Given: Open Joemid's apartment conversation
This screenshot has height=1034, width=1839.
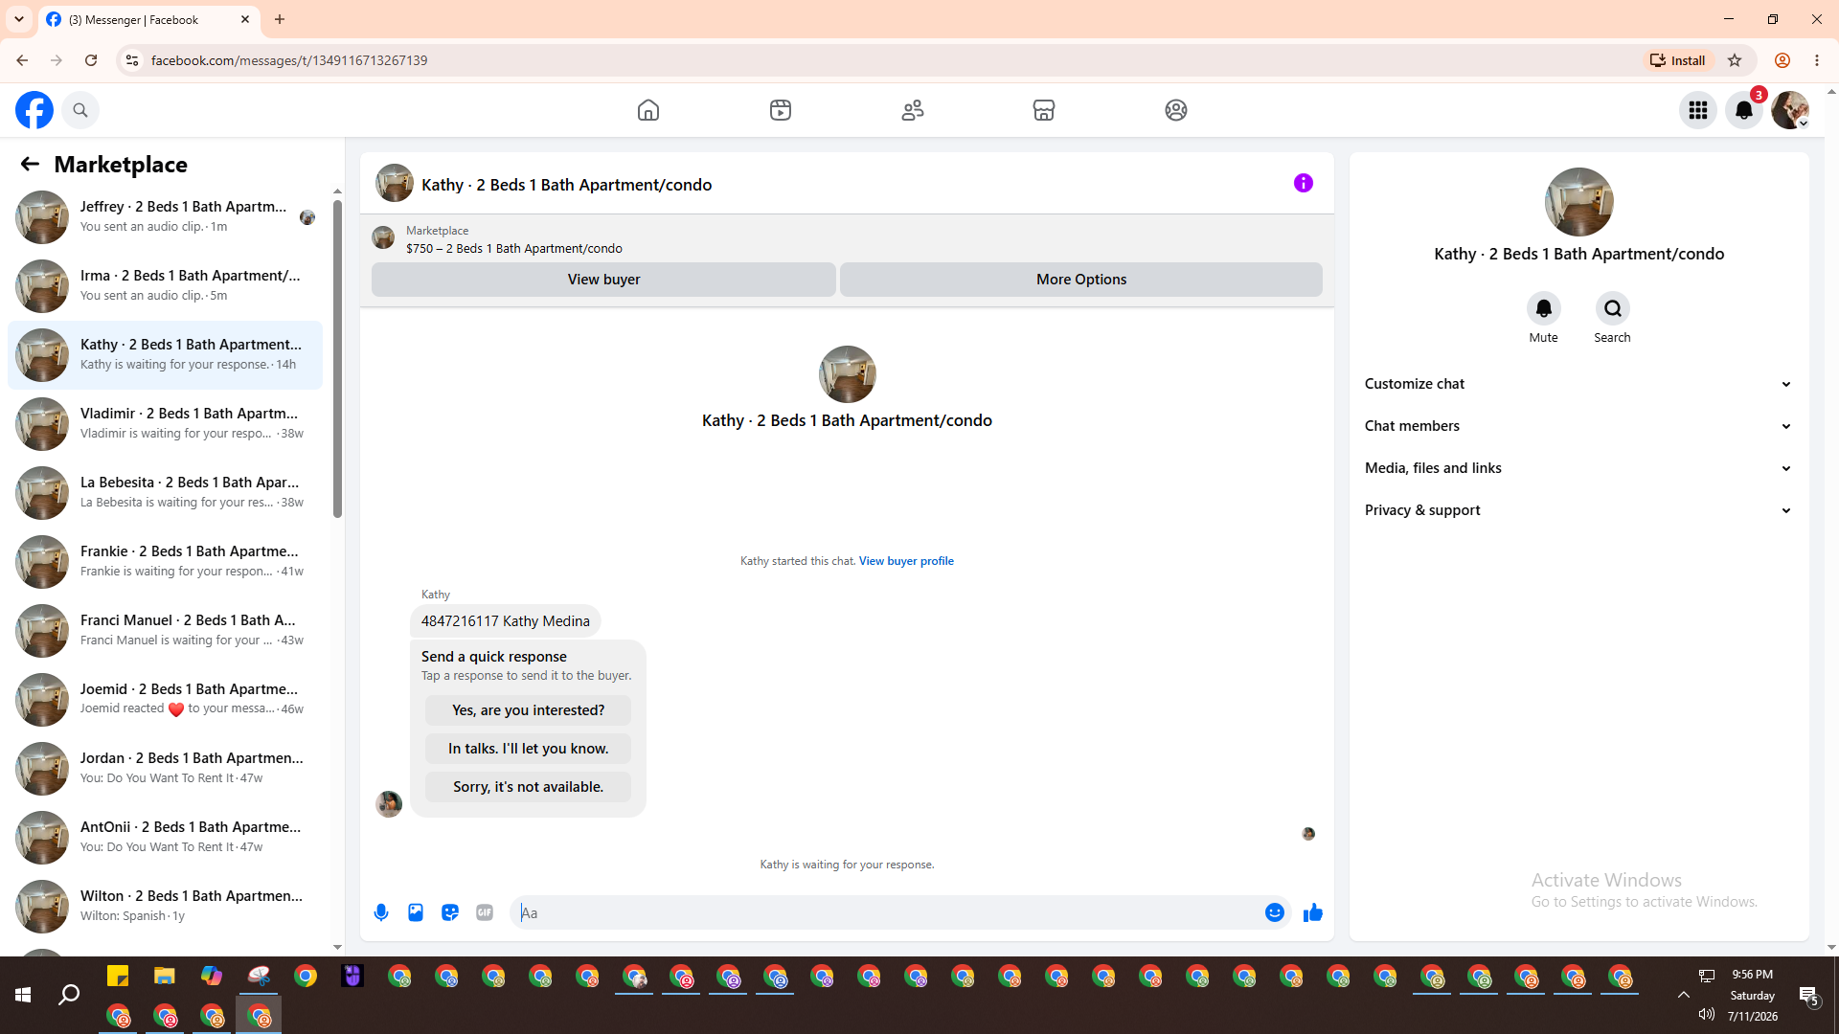Looking at the screenshot, I should coord(165,700).
